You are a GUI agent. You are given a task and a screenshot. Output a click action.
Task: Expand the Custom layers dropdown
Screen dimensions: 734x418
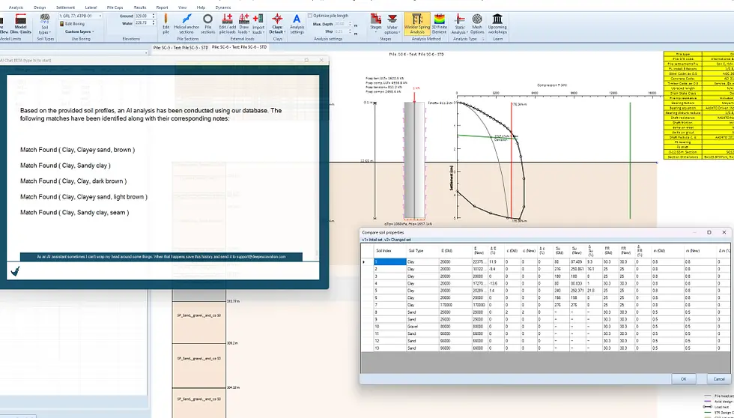click(x=79, y=31)
